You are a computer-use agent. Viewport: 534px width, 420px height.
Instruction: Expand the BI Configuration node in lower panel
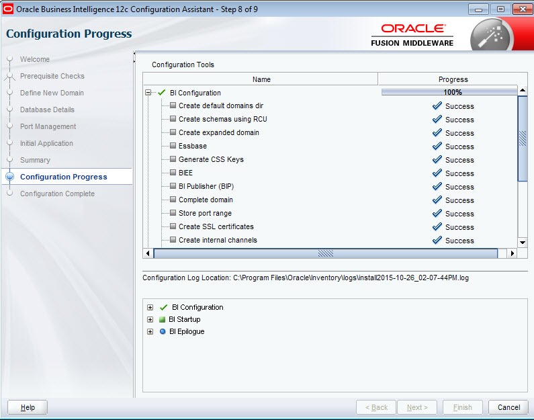point(150,307)
